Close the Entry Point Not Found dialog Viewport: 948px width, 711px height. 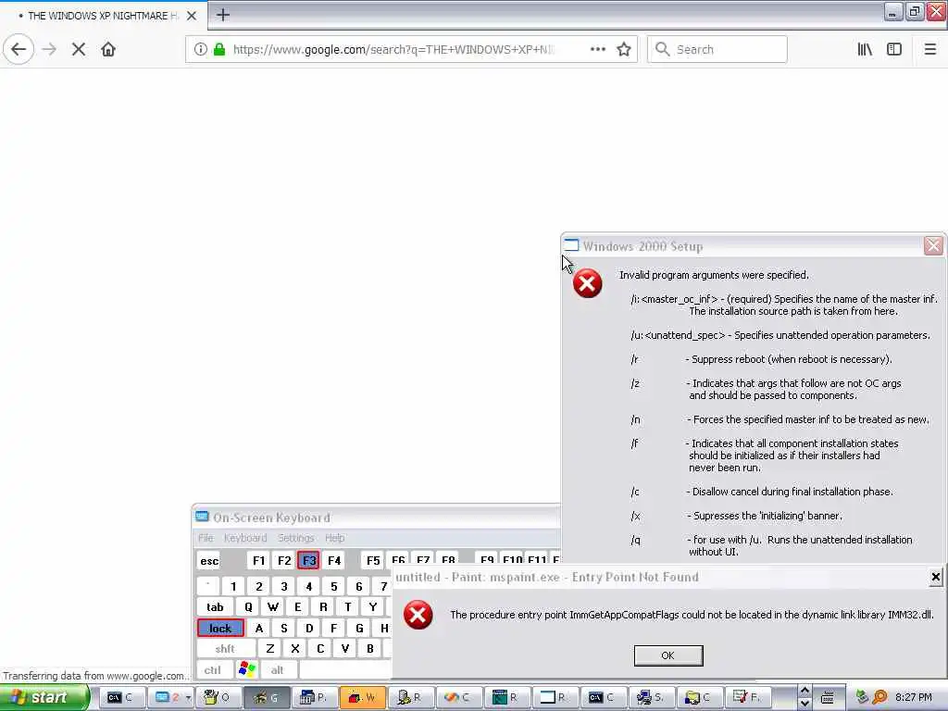click(935, 578)
